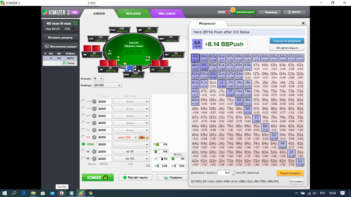
Task: Select the QQ hand cell
Action: [x=213, y=75]
